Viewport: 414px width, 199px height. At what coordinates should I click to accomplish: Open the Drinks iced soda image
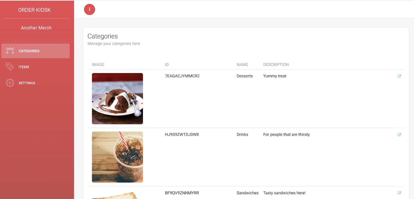coord(117,157)
